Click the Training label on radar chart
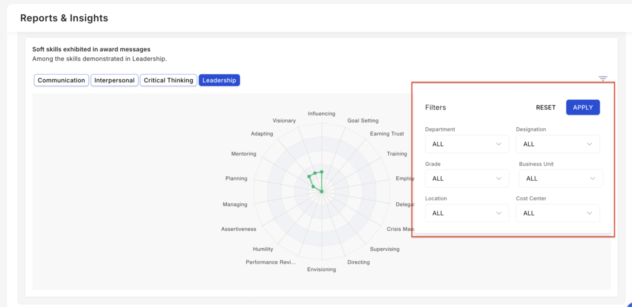The image size is (632, 307). [397, 154]
